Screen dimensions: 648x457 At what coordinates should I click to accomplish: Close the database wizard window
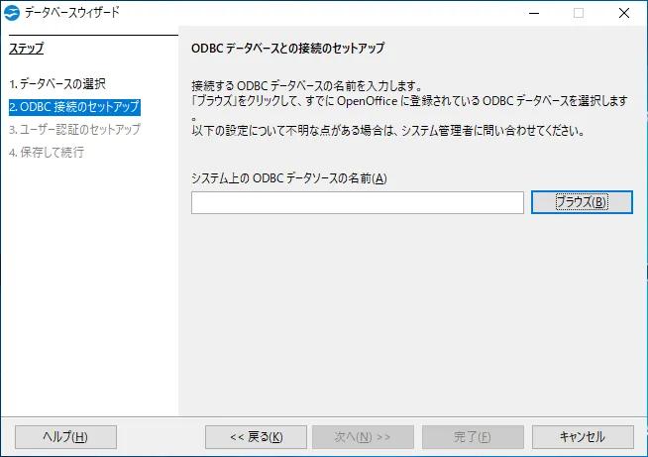point(624,14)
